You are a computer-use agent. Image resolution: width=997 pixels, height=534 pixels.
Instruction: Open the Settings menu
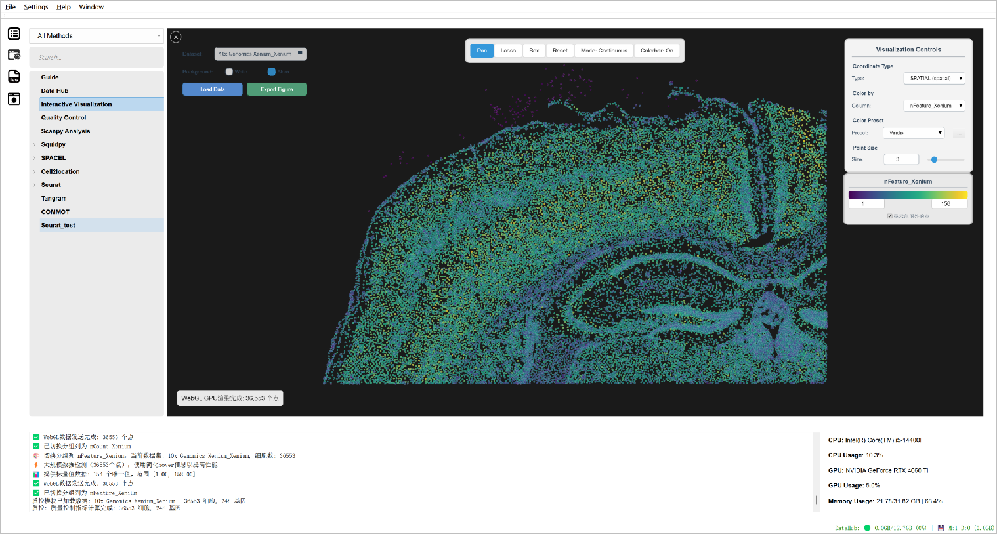[36, 7]
